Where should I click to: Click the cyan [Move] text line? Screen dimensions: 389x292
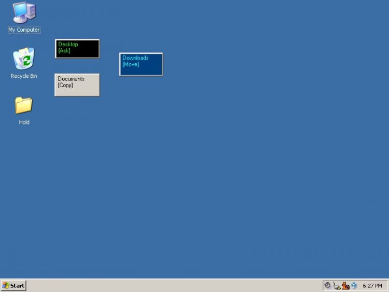[x=131, y=64]
